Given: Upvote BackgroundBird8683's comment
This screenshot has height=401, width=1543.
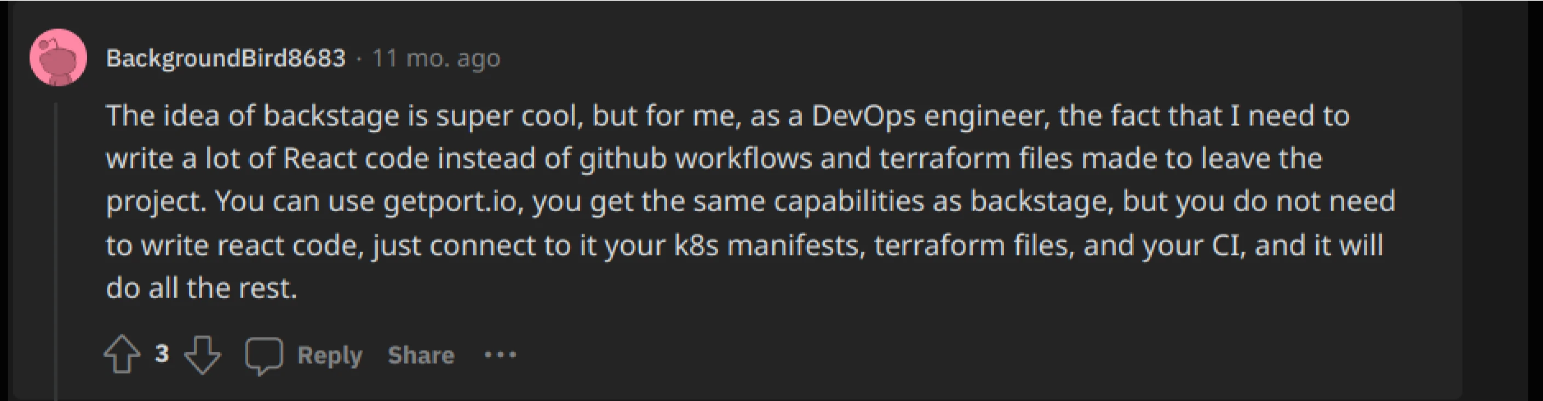Looking at the screenshot, I should [x=122, y=354].
